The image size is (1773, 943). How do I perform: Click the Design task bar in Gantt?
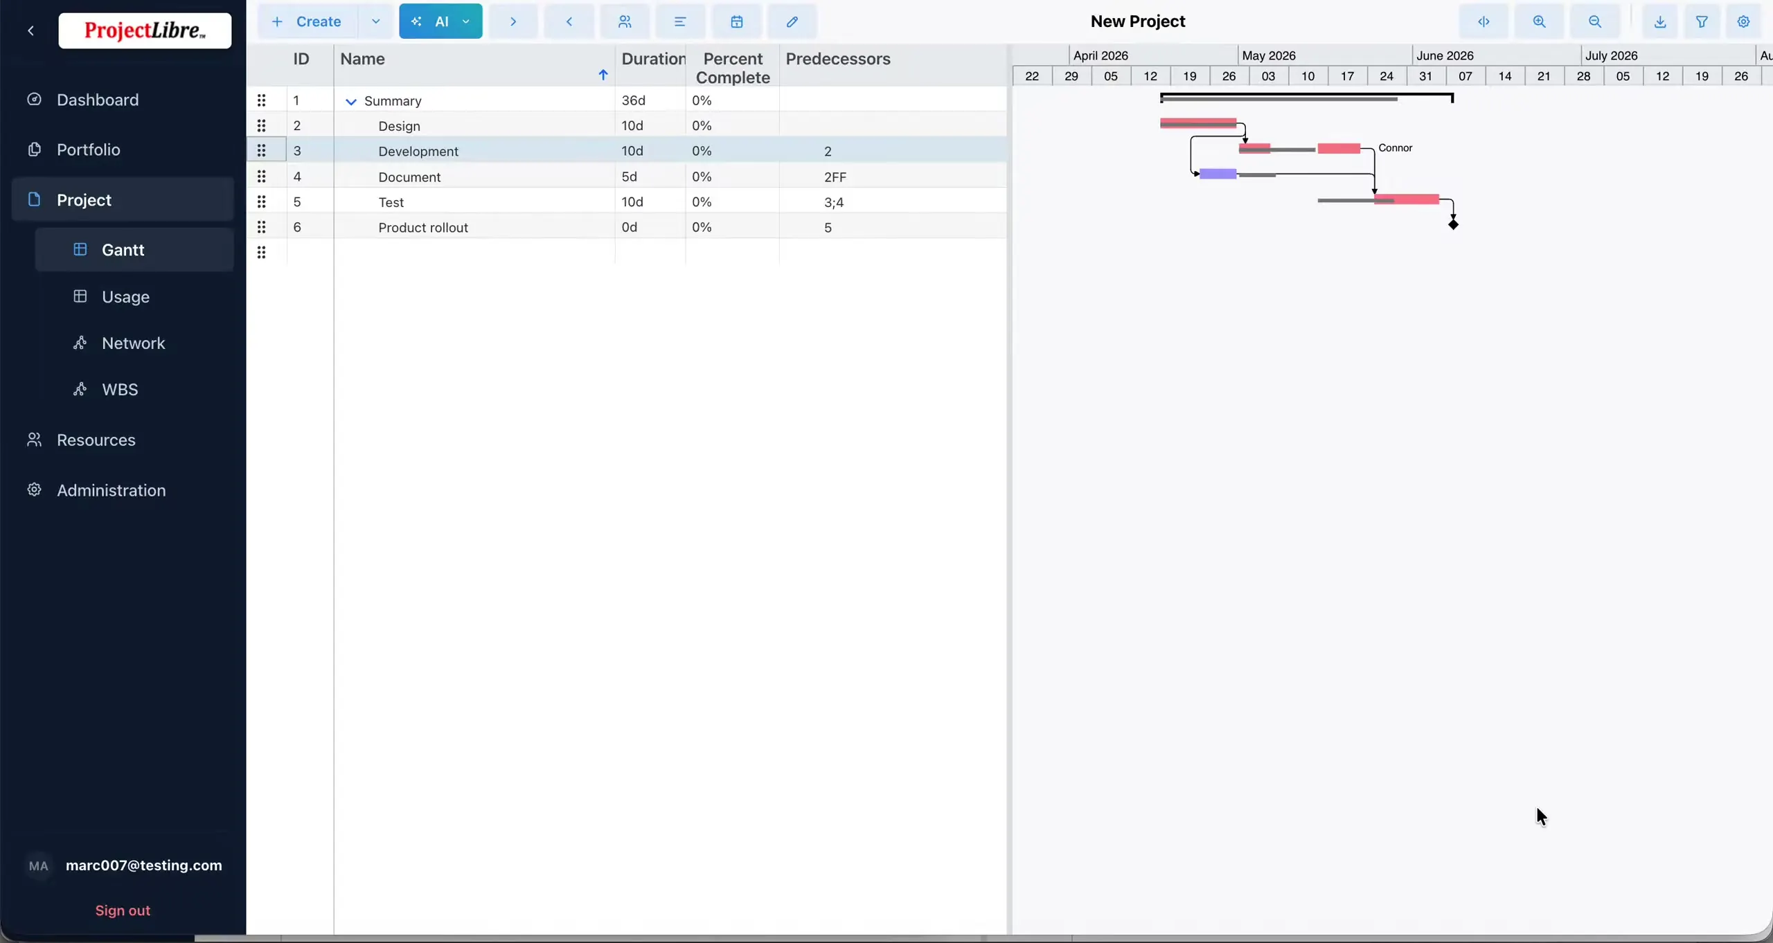1198,123
